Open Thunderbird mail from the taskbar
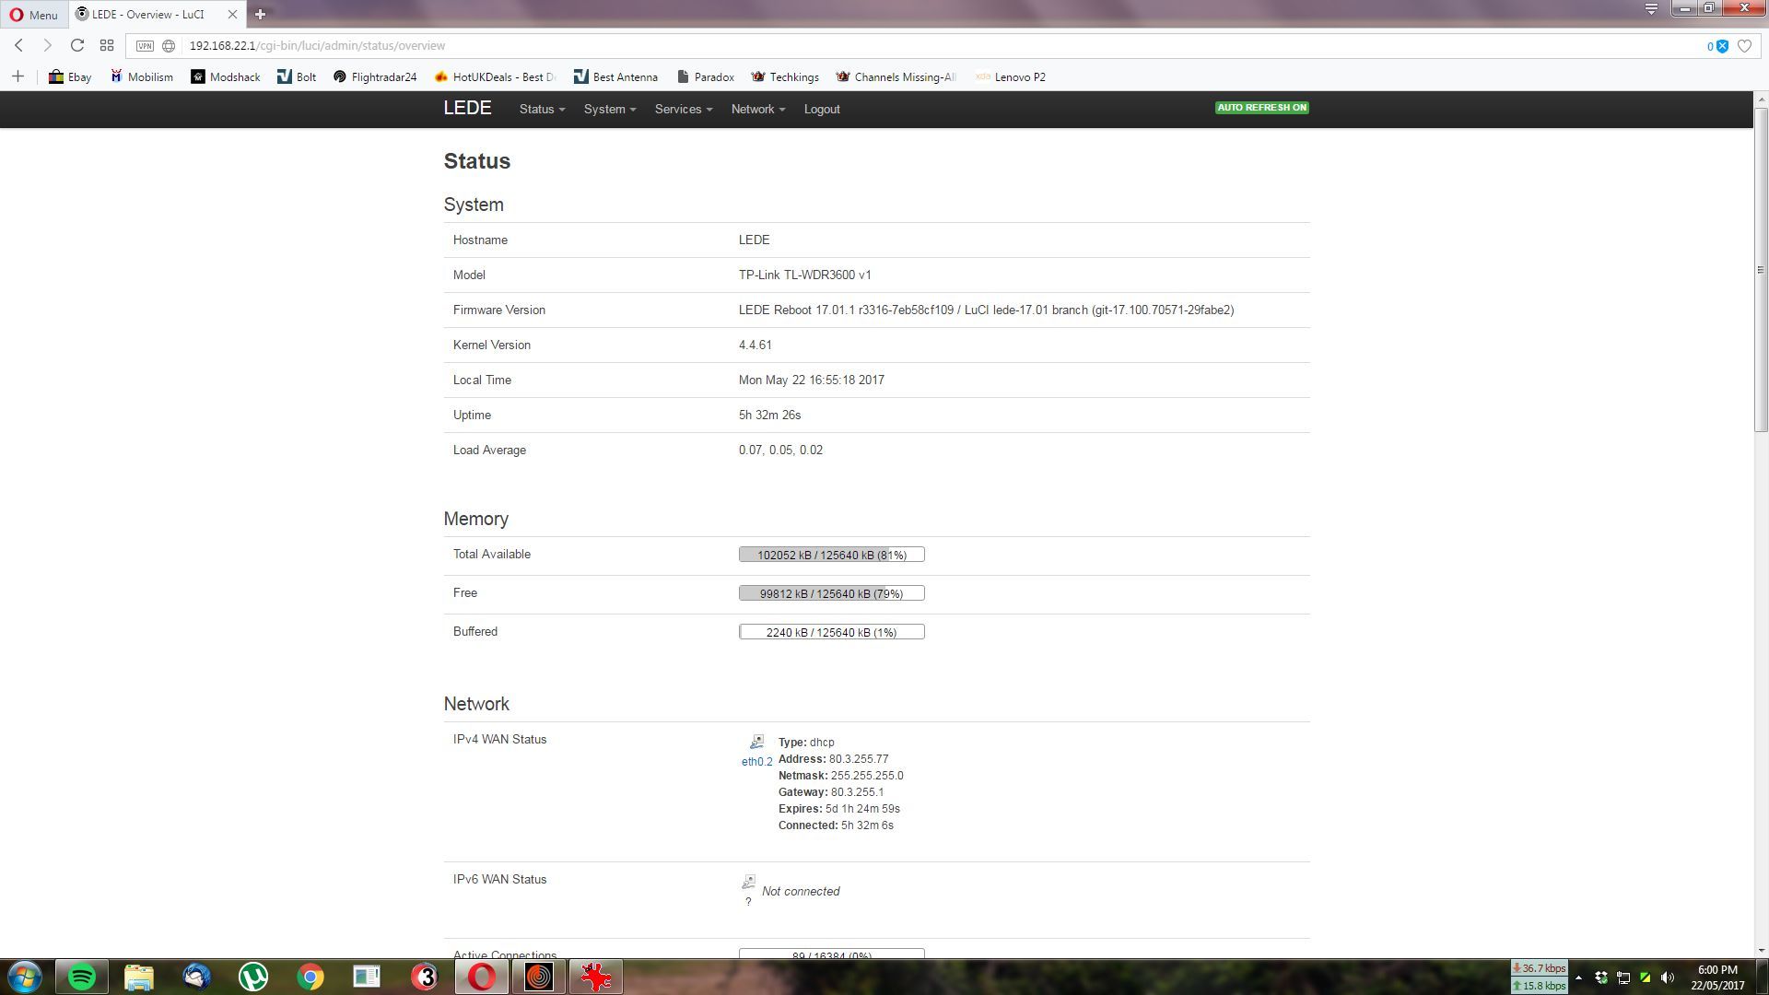This screenshot has height=995, width=1769. pyautogui.click(x=195, y=977)
